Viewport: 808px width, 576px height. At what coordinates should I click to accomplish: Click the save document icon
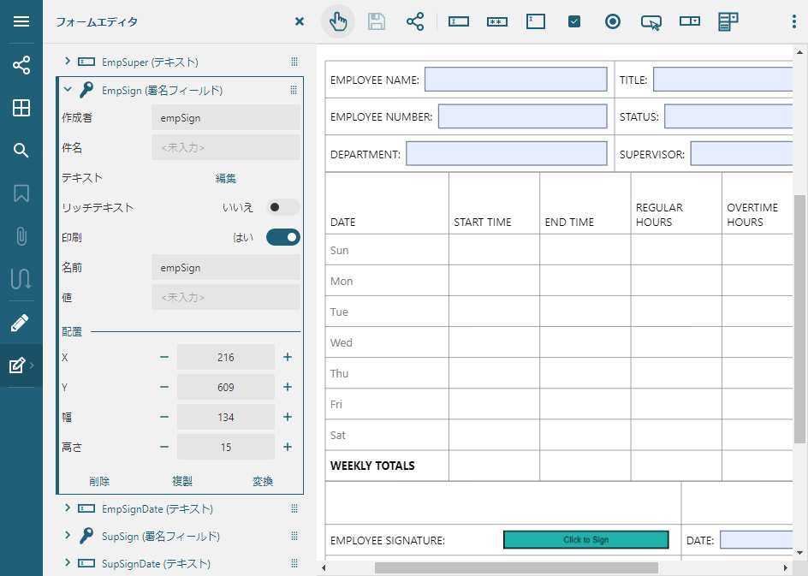[x=377, y=21]
